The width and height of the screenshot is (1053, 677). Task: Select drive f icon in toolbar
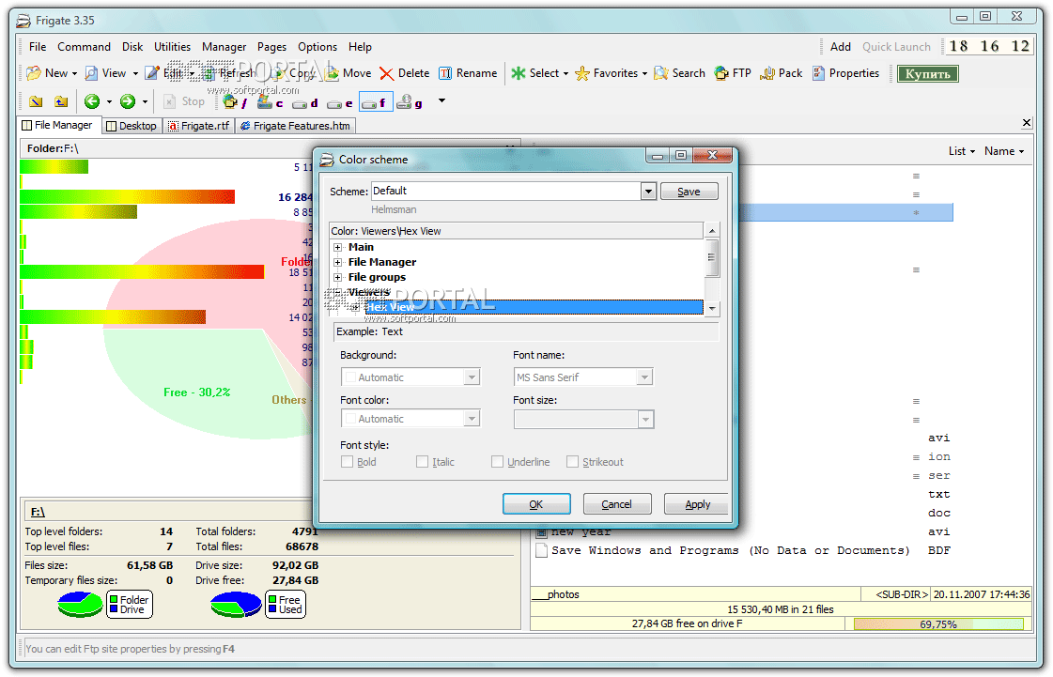376,102
